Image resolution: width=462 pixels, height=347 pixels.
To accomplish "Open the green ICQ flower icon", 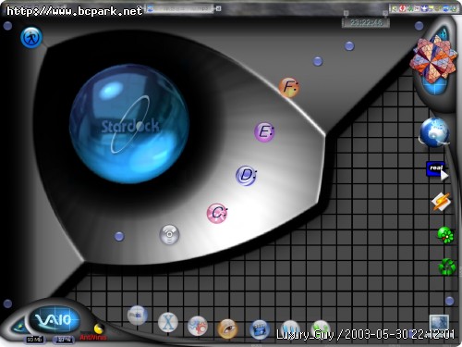I will tap(445, 235).
